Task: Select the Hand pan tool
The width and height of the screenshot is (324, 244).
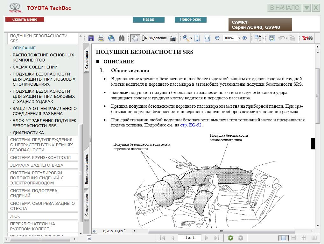Action: click(x=135, y=38)
